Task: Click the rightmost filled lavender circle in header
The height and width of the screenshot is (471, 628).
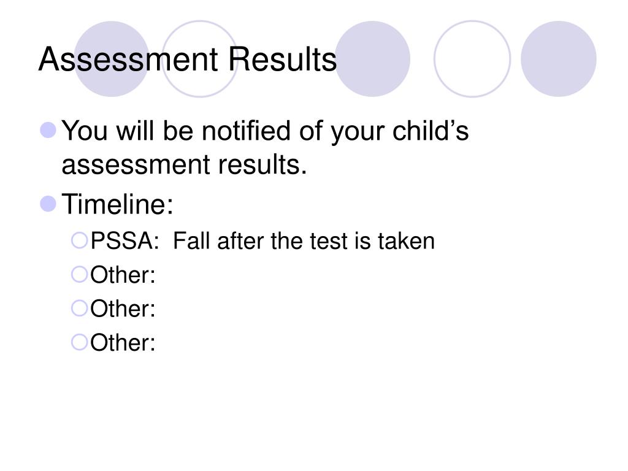Action: pyautogui.click(x=558, y=59)
